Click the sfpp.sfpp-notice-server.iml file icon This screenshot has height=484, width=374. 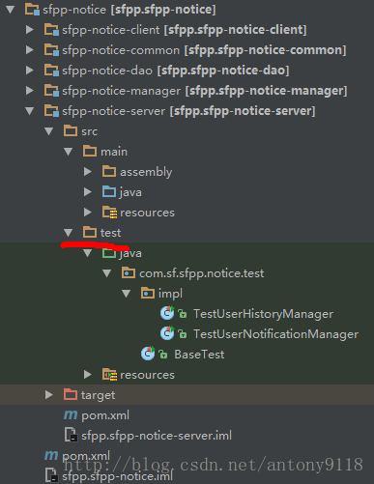[71, 435]
